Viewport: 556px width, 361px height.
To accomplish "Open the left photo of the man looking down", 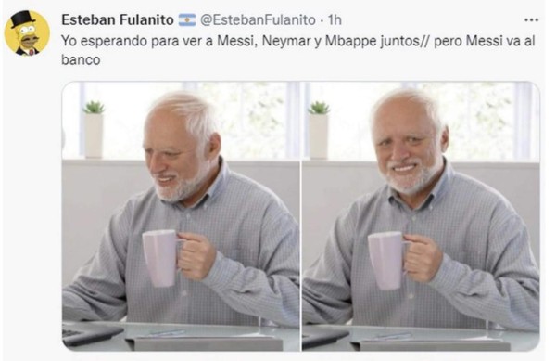I will coord(181,216).
